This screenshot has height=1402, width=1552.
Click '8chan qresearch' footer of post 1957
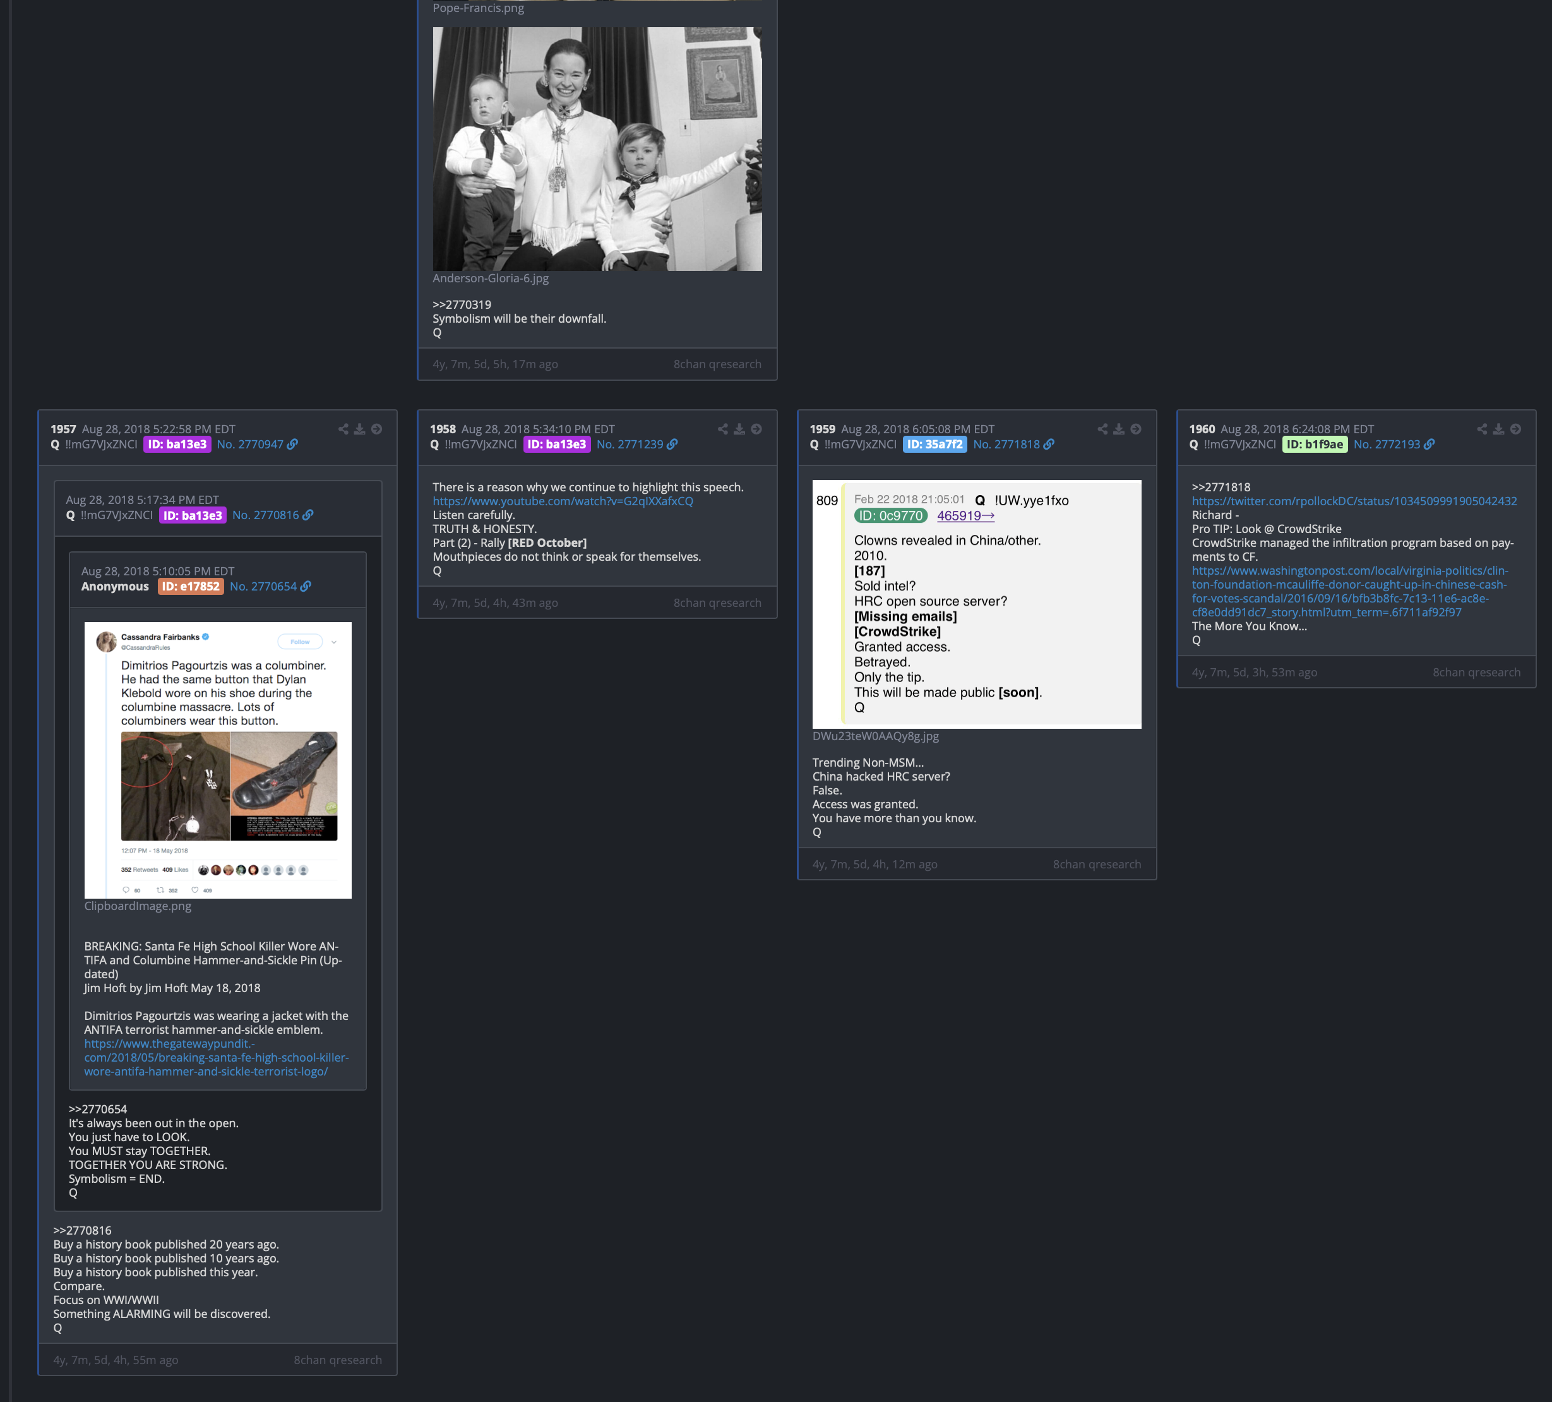tap(337, 1360)
